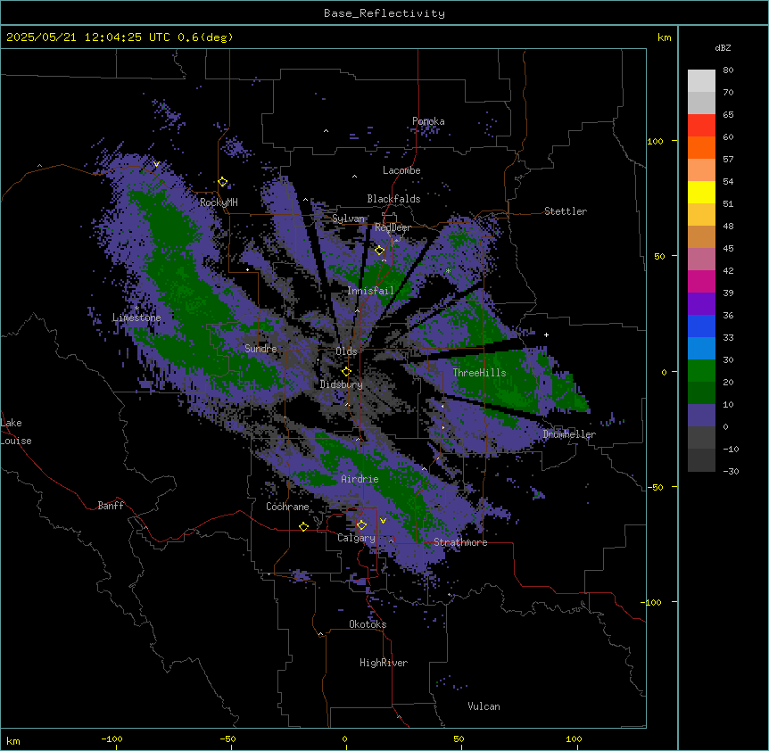Click the yellow diamond marker below Cochrane
769x751 pixels.
(x=303, y=526)
